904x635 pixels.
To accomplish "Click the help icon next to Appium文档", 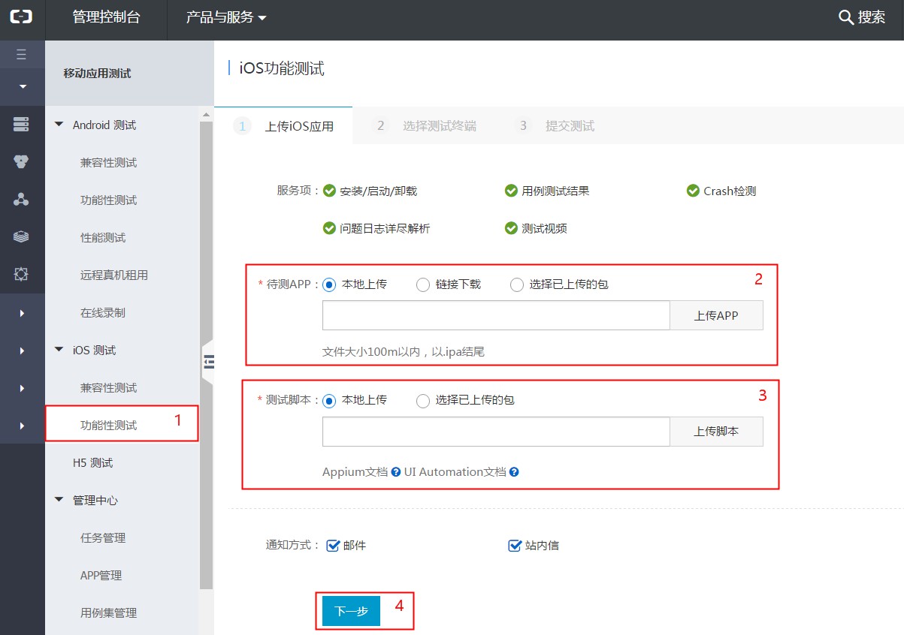I will pyautogui.click(x=395, y=472).
